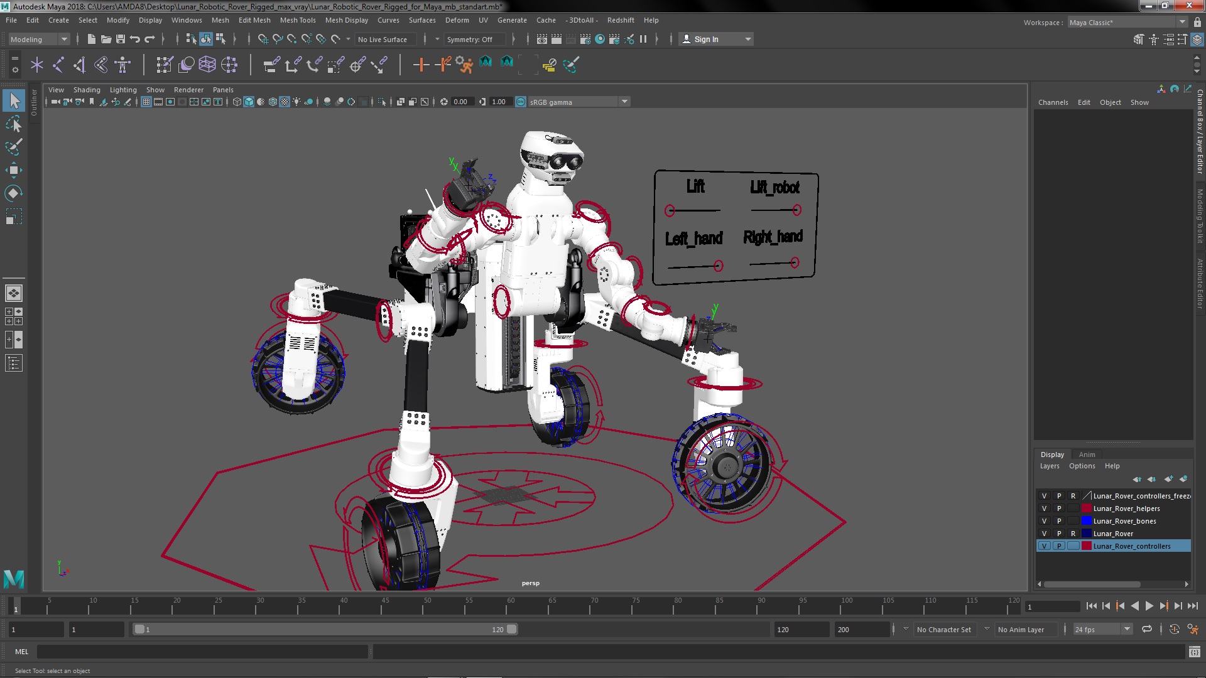Open the Workspace Maya Classic dropdown
The height and width of the screenshot is (678, 1206).
[x=1127, y=22]
